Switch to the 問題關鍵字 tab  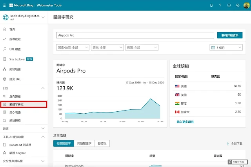[84, 143]
